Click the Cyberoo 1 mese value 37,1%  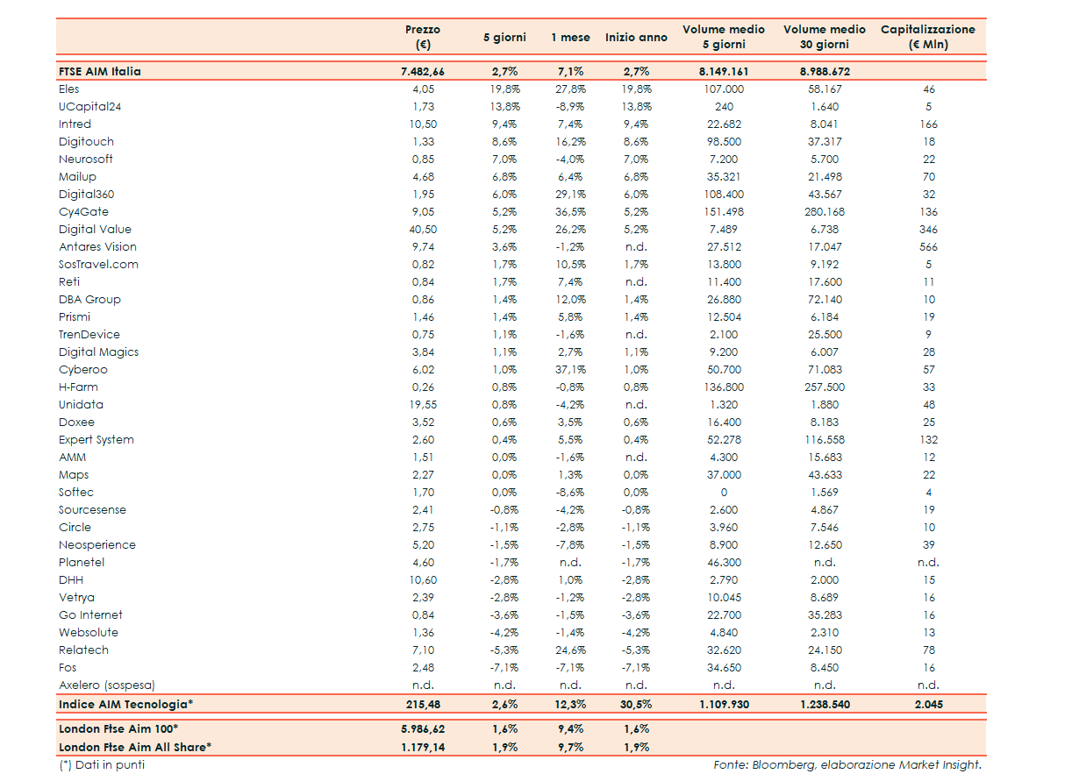click(570, 370)
